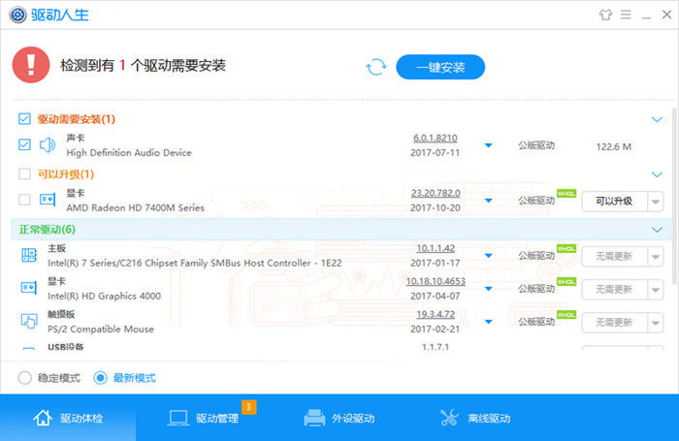The height and width of the screenshot is (441, 679).
Task: Collapse the 正常驱动 section
Action: point(657,230)
